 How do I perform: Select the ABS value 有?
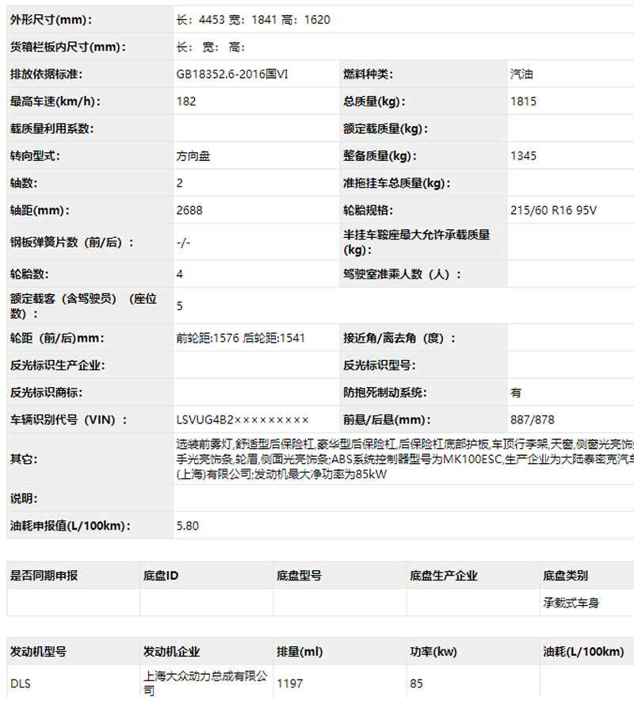coord(516,393)
